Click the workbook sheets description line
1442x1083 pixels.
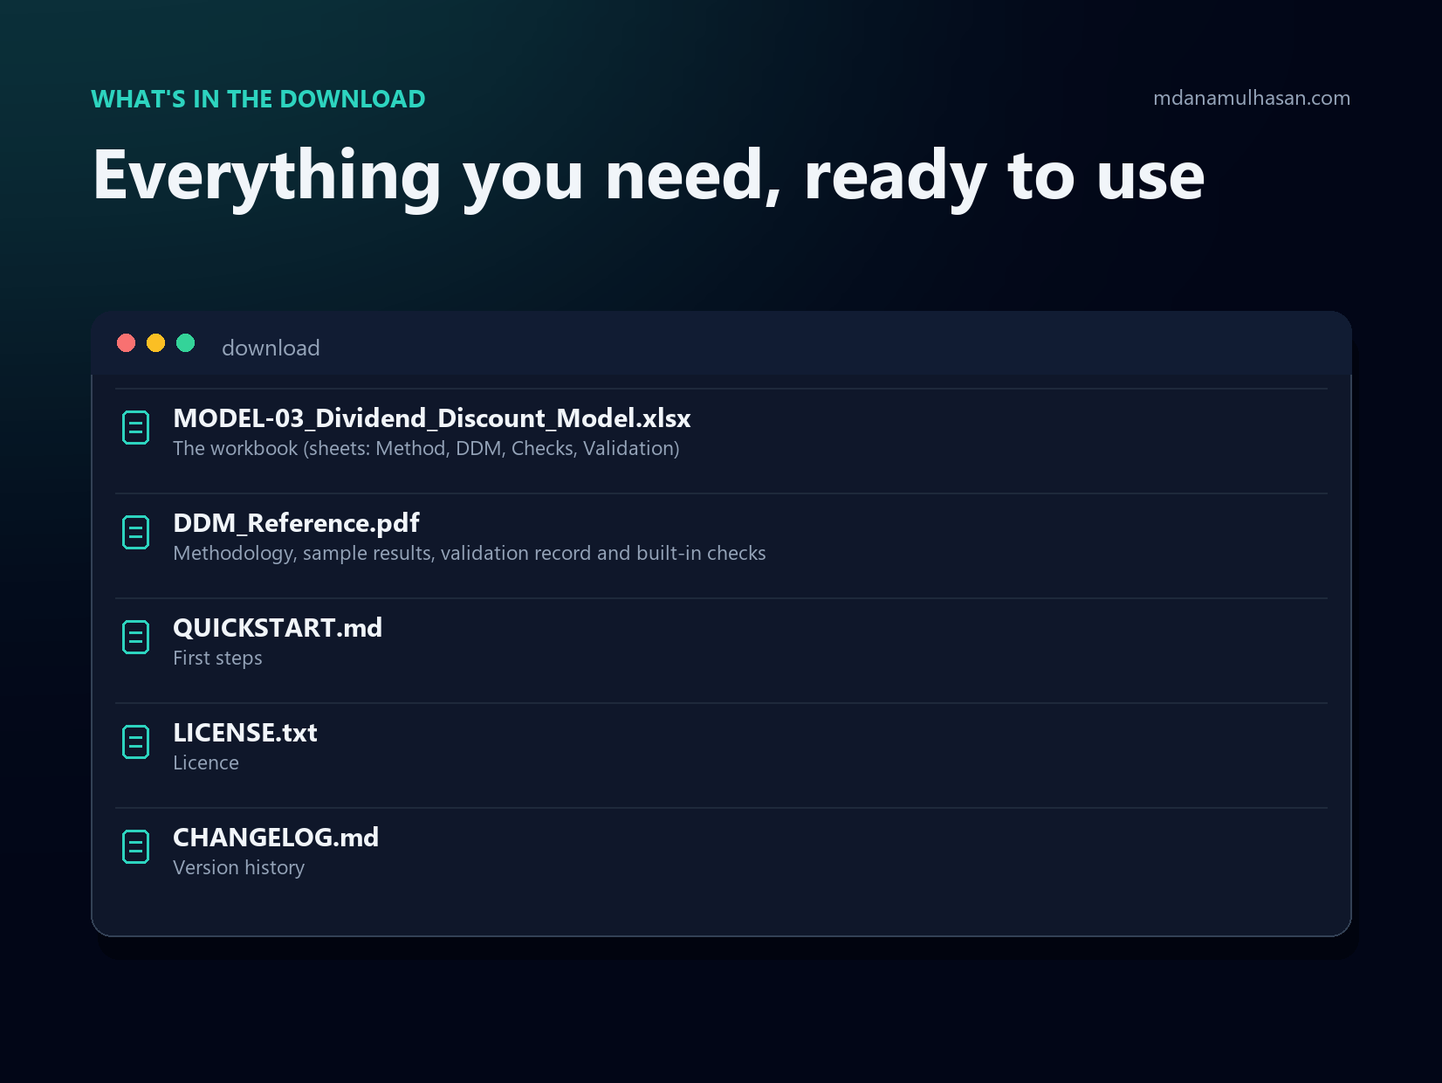point(426,448)
